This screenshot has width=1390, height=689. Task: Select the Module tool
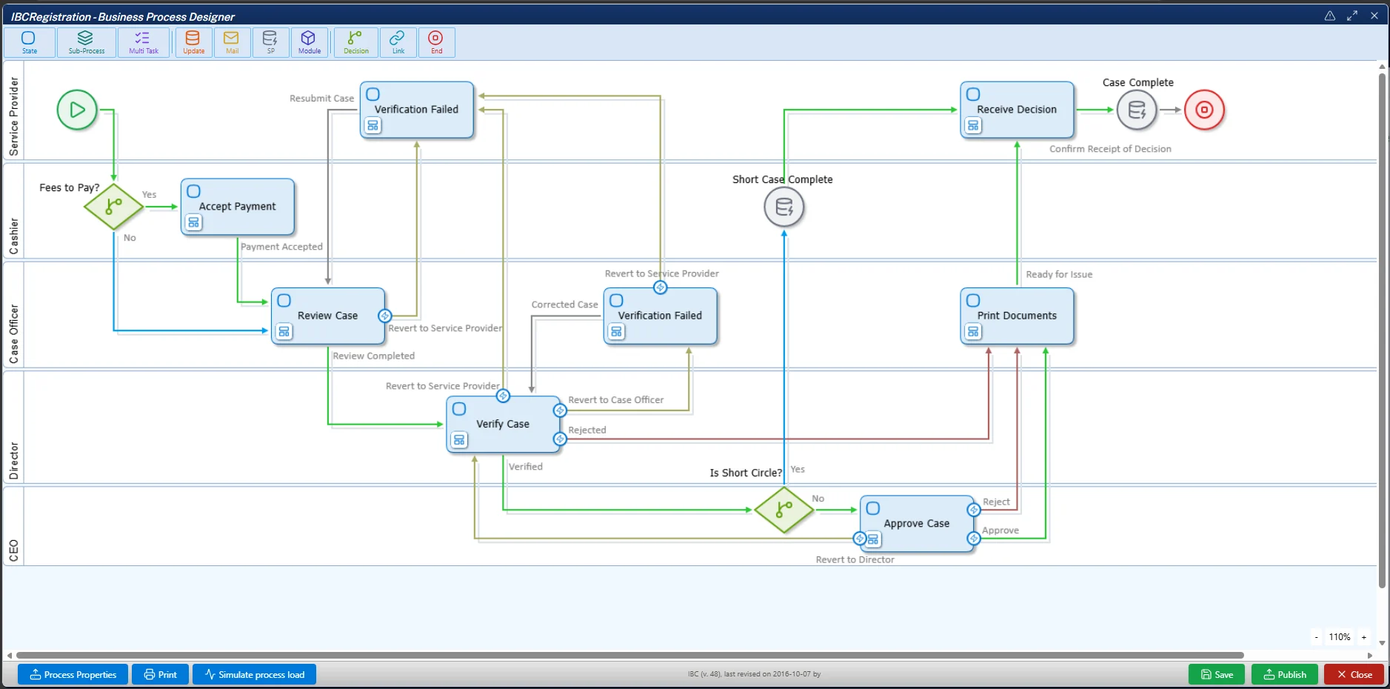310,42
